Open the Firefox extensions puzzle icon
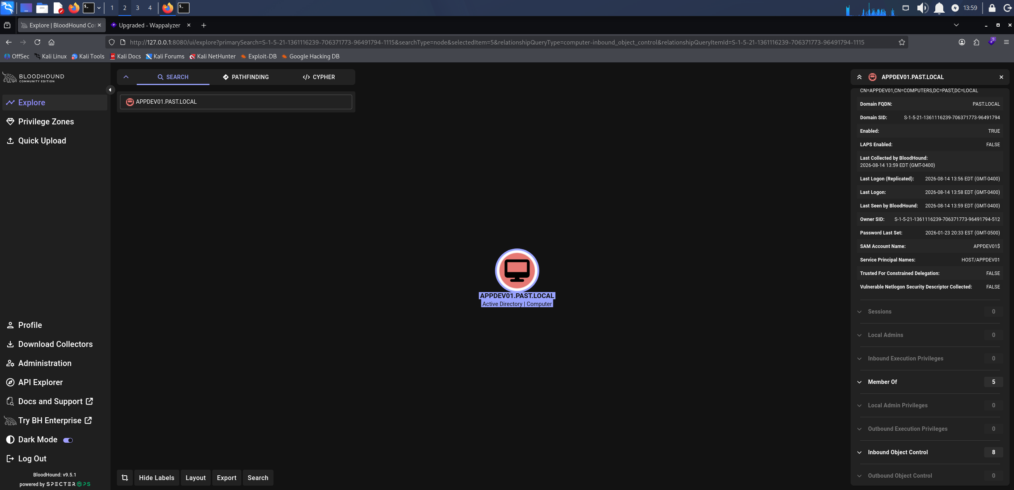Viewport: 1014px width, 490px height. click(976, 42)
